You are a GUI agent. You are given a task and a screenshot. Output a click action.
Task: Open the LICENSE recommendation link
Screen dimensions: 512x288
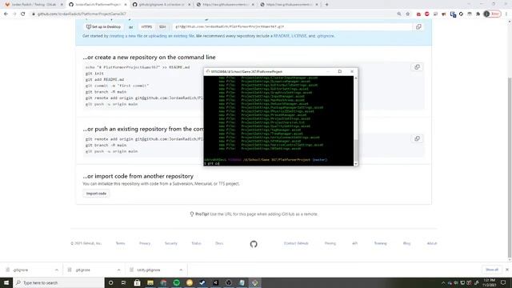(x=298, y=36)
